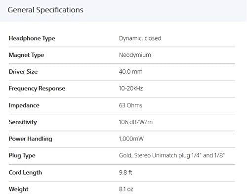This screenshot has height=195, width=247.
Task: Click the 8.1 oz weight value
Action: click(x=126, y=189)
